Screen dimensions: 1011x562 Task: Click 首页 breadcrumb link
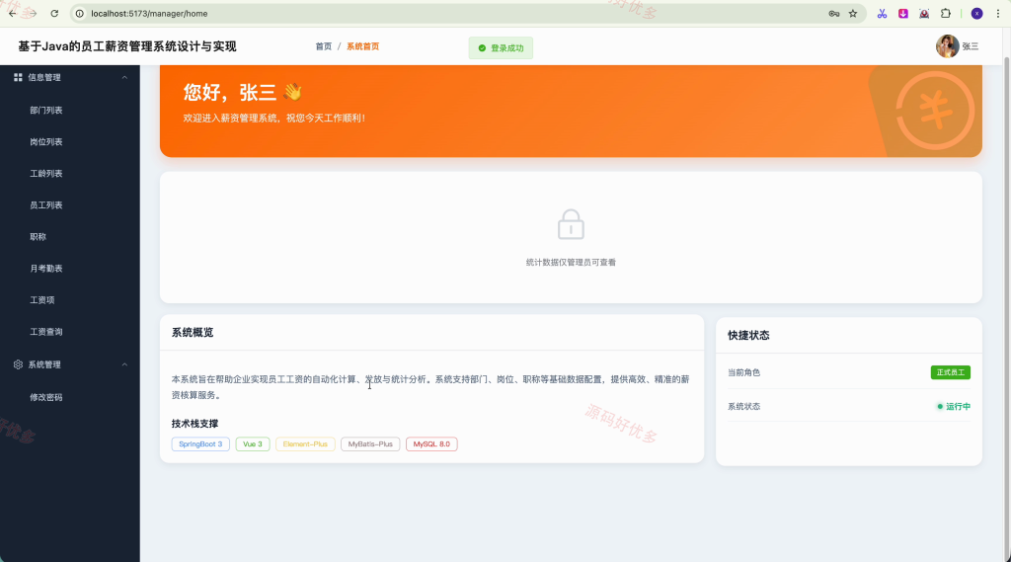pyautogui.click(x=323, y=46)
